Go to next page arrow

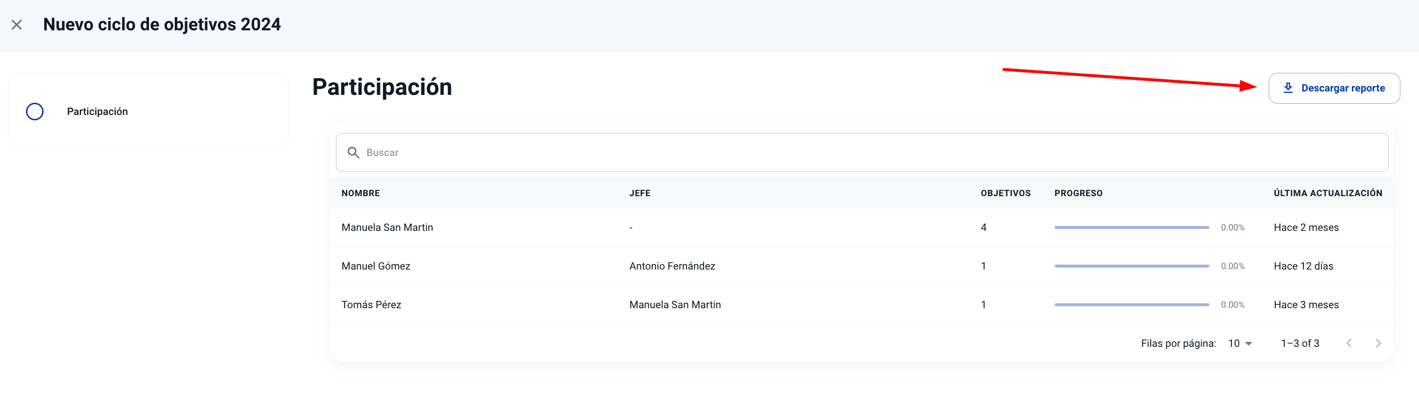tap(1378, 343)
